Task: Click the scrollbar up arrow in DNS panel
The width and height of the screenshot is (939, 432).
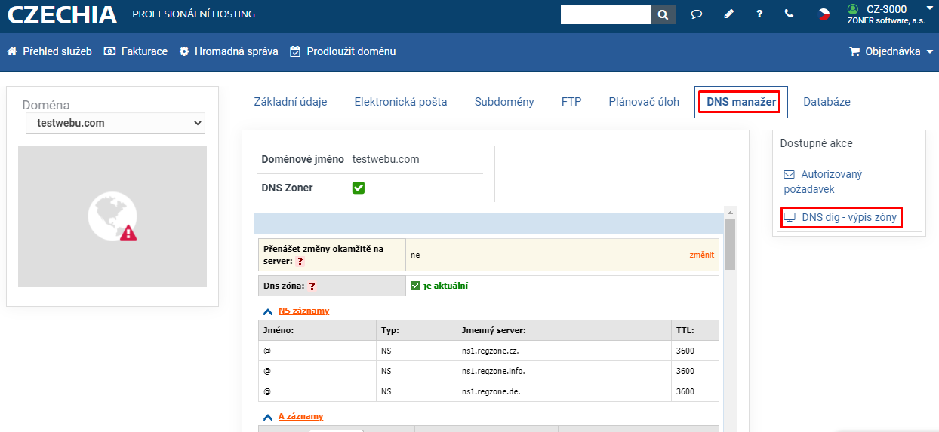Action: [x=730, y=211]
